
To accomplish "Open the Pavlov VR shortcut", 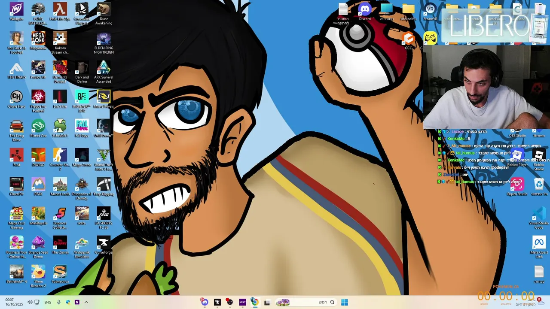I will pyautogui.click(x=38, y=70).
